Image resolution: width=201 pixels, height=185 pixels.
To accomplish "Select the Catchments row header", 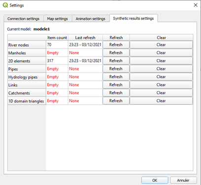I will pos(27,93).
